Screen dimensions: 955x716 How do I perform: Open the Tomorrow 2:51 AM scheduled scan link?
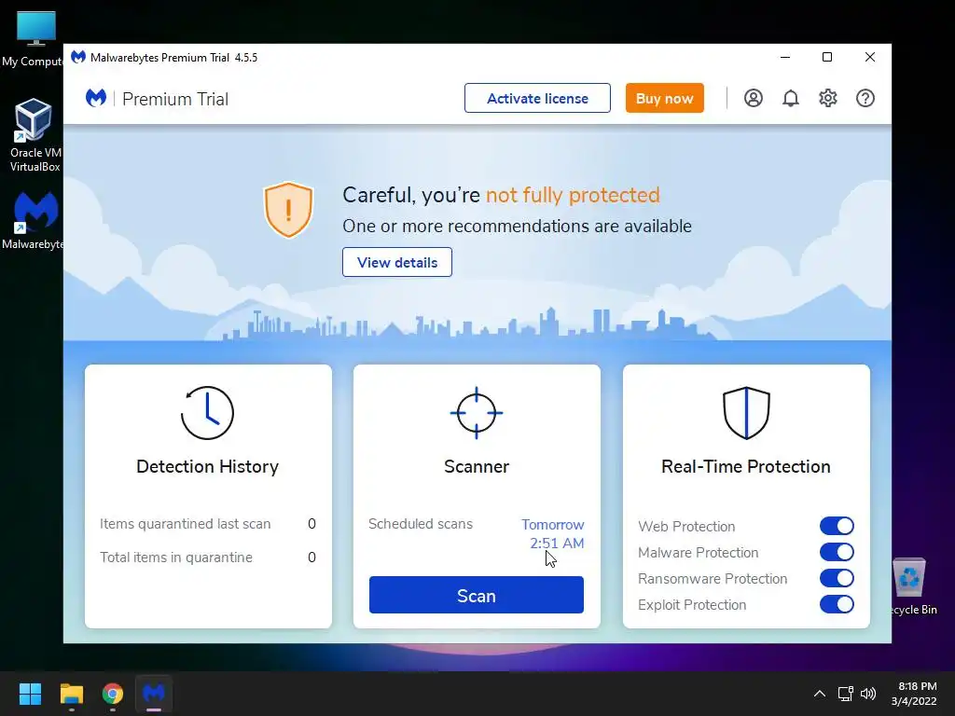pyautogui.click(x=553, y=534)
